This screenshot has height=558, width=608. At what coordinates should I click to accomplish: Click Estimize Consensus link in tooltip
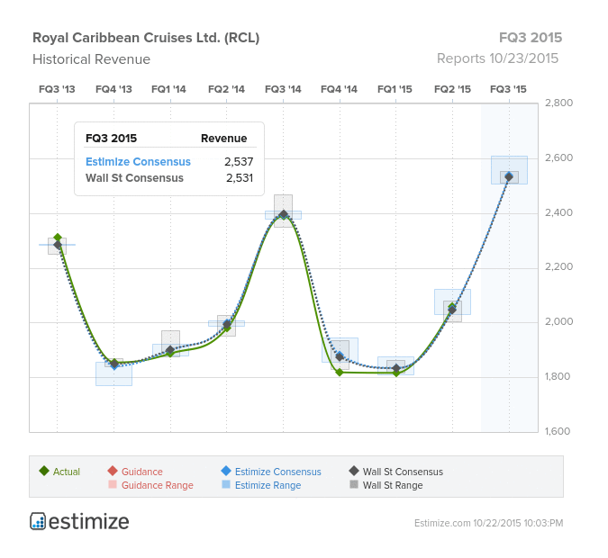(138, 162)
